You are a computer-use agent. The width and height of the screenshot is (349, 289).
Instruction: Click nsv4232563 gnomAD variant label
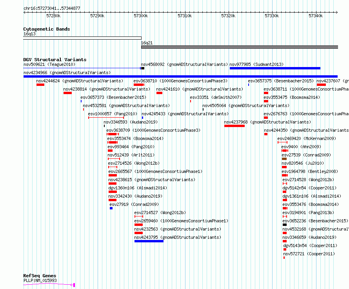coord(178,229)
